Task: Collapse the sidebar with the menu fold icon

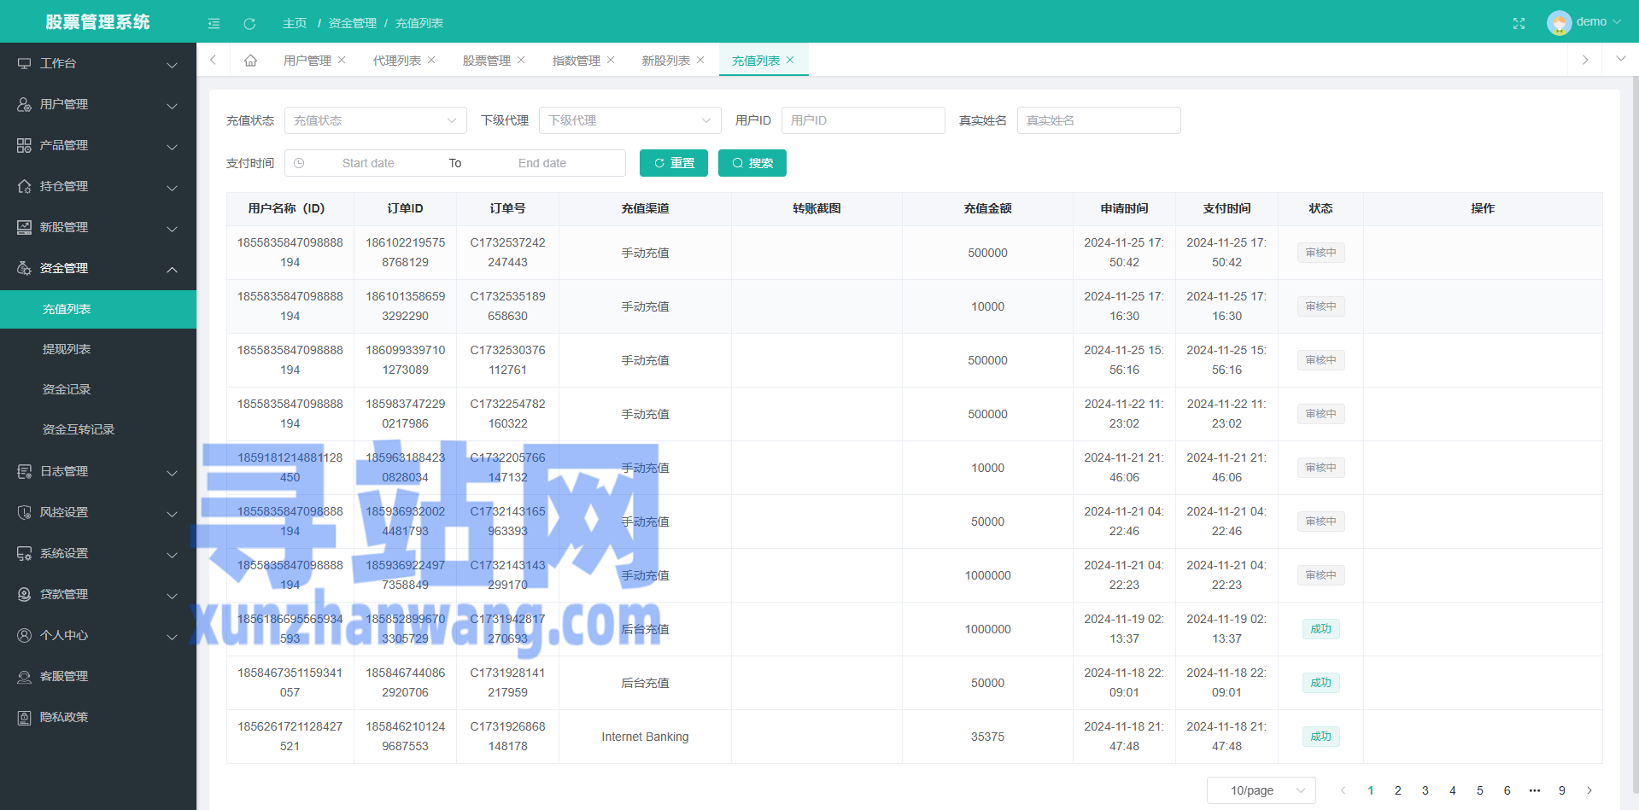Action: point(214,23)
